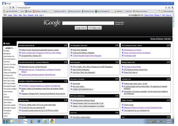The width and height of the screenshot is (178, 126).
Task: Click the Browse all themes link
Action: [x=157, y=39]
